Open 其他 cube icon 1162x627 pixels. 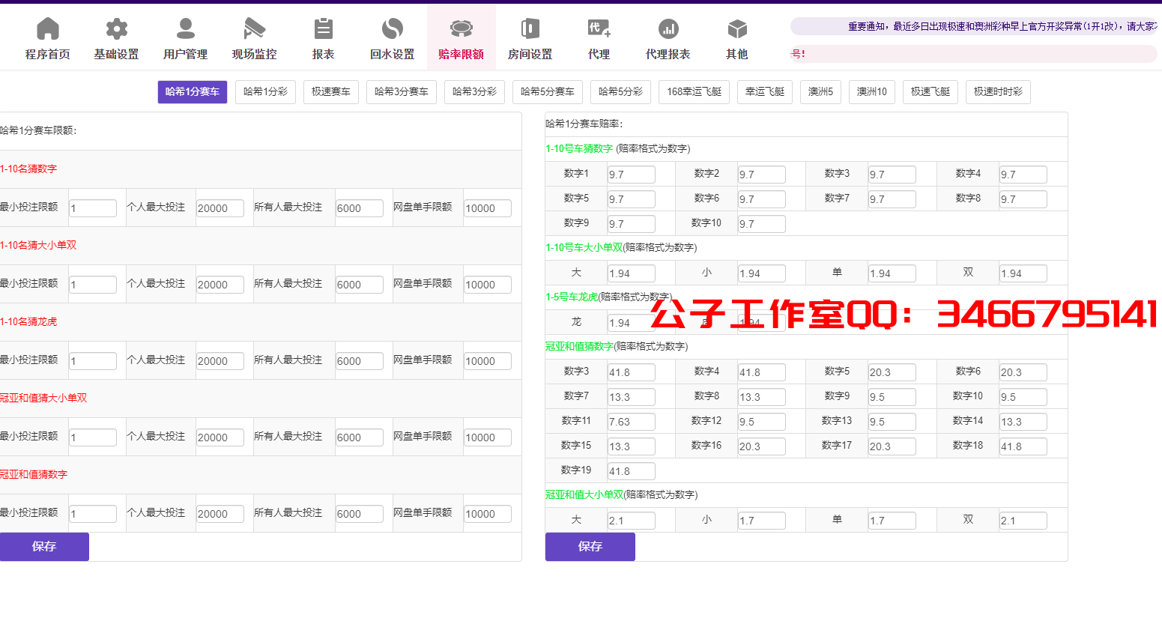pyautogui.click(x=737, y=29)
